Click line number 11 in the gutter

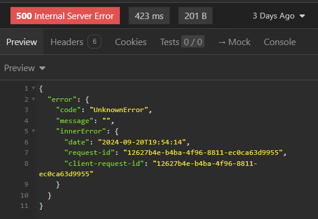24,206
